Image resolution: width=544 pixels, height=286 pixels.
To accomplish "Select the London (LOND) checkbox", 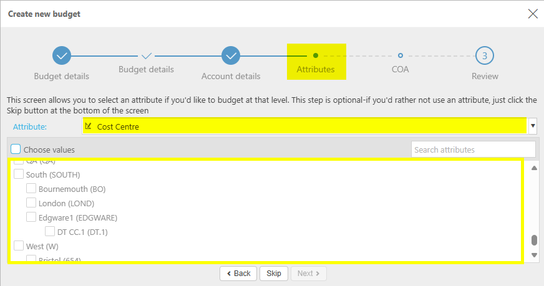I will pyautogui.click(x=31, y=203).
